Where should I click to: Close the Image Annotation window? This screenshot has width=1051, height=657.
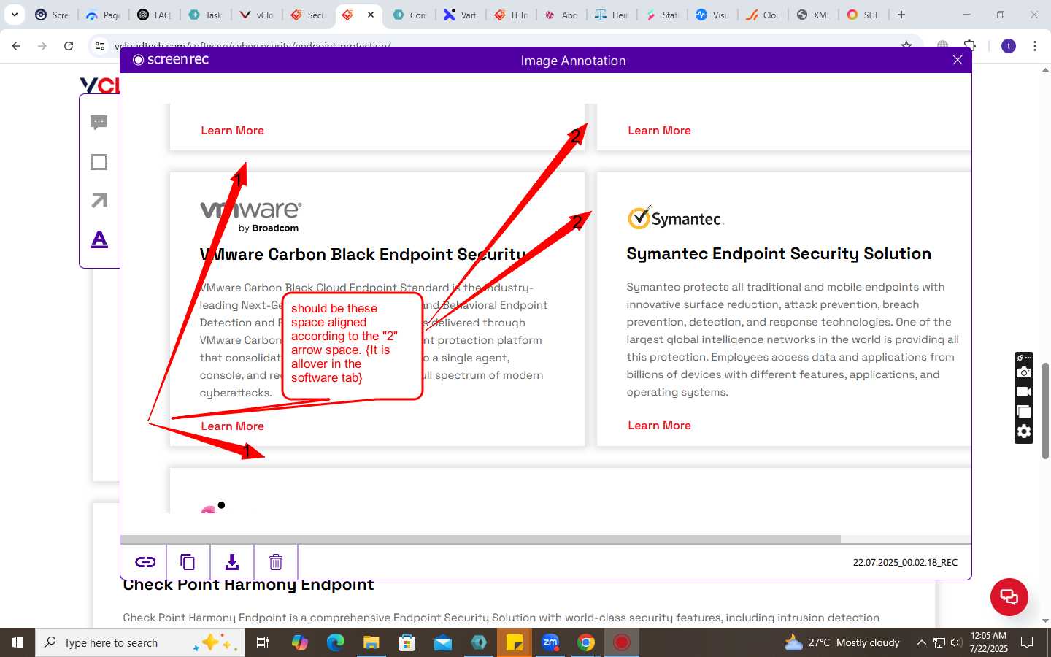click(958, 61)
